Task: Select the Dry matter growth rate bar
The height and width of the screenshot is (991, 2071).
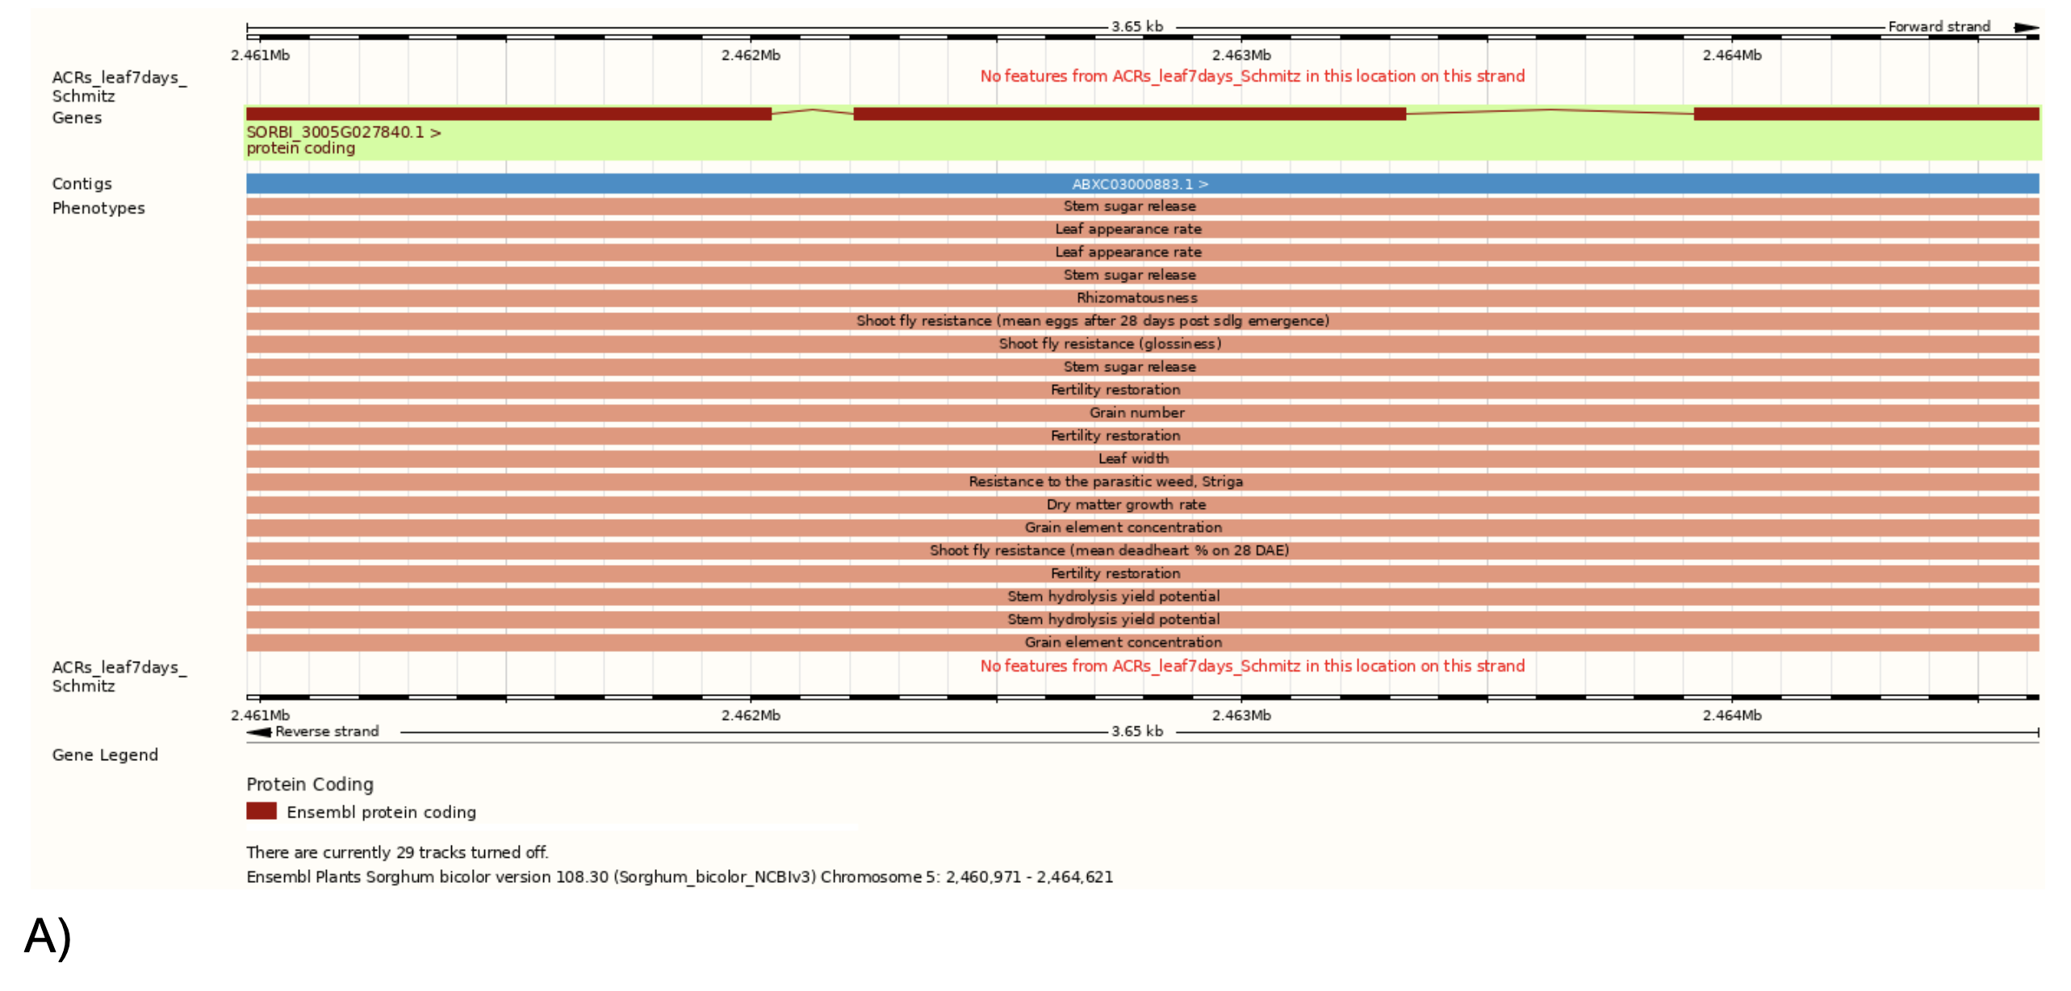Action: (1126, 504)
